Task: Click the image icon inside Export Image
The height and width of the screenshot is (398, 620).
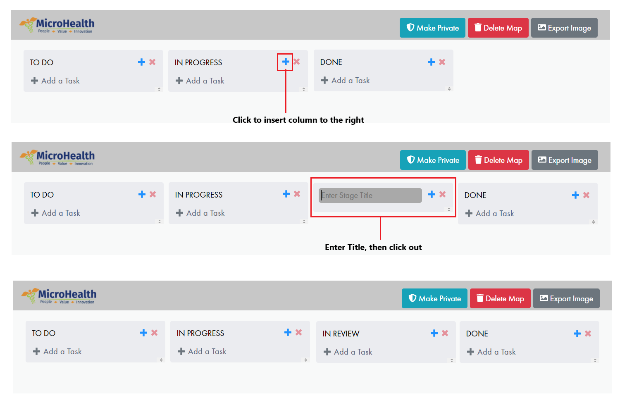Action: [x=542, y=28]
